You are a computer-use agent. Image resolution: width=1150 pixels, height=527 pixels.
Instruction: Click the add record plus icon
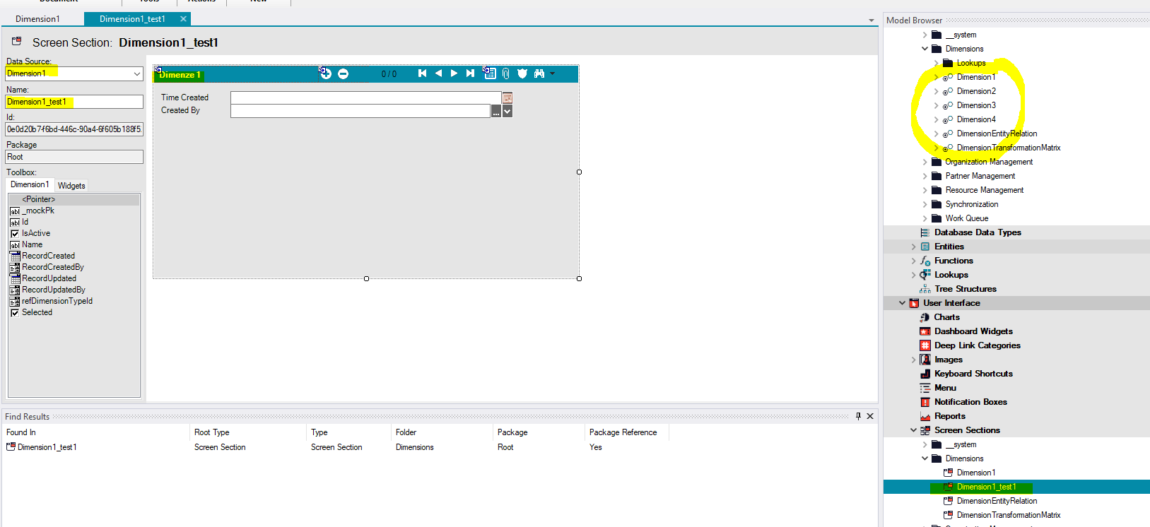325,73
